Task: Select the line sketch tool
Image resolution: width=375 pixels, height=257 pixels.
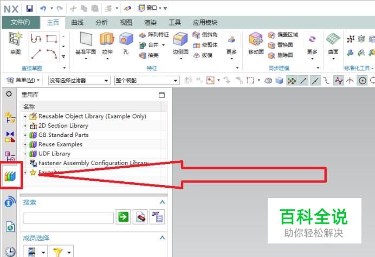Action: point(36,54)
